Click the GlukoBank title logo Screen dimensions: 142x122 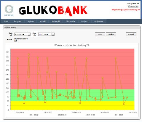[53, 11]
